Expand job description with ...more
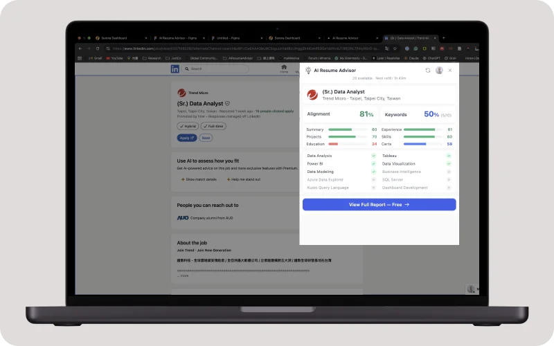Image resolution: width=554 pixels, height=346 pixels. [183, 275]
